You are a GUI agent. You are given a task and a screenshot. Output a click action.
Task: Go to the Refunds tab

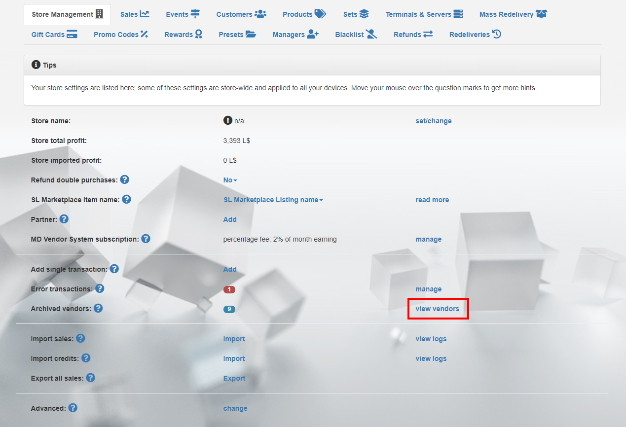(413, 35)
